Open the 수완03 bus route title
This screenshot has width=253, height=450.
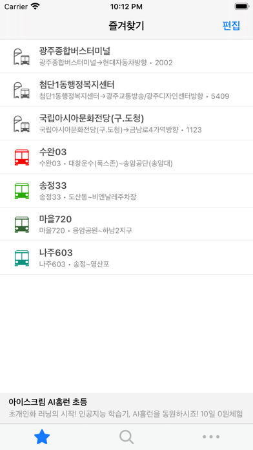point(53,152)
